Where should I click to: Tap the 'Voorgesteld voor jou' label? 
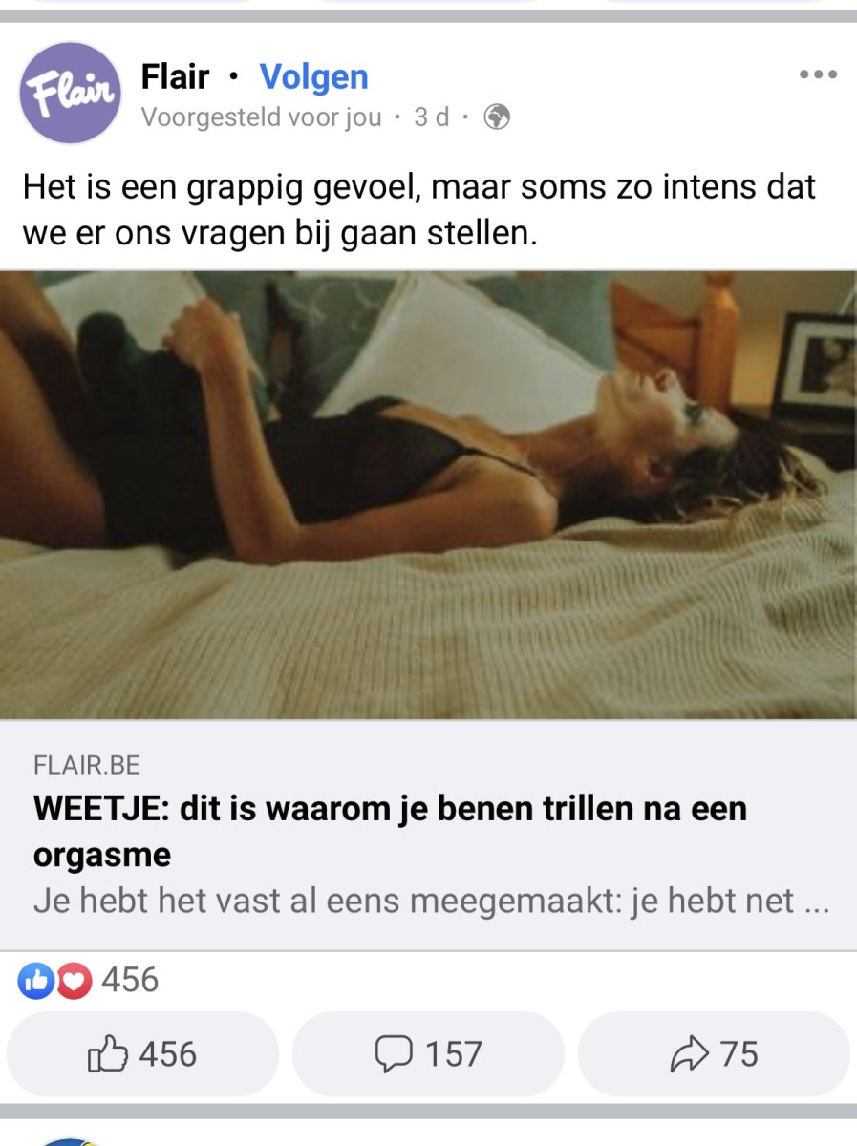(x=262, y=117)
